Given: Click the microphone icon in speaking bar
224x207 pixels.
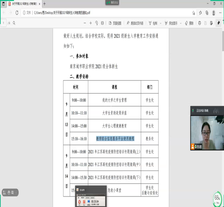Looking at the screenshot, I should tap(193, 111).
